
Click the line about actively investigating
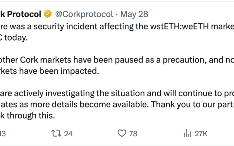pyautogui.click(x=117, y=93)
